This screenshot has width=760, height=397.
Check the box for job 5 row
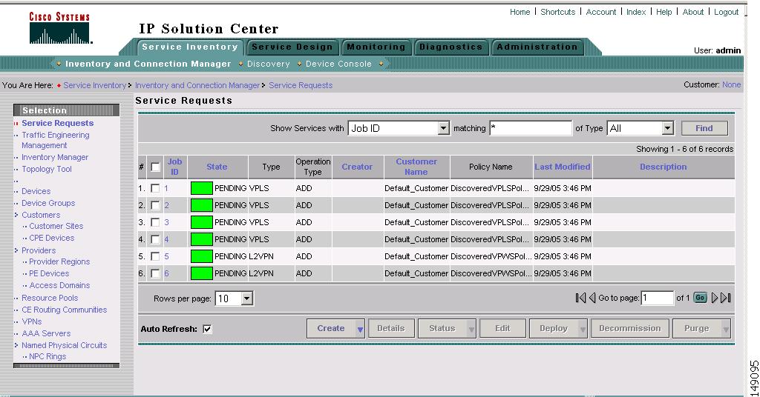[x=155, y=256]
